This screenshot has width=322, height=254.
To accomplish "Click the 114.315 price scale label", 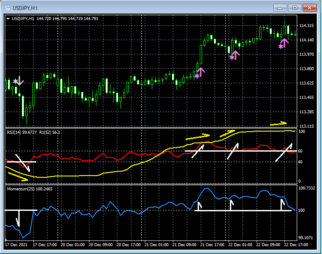I will click(306, 26).
